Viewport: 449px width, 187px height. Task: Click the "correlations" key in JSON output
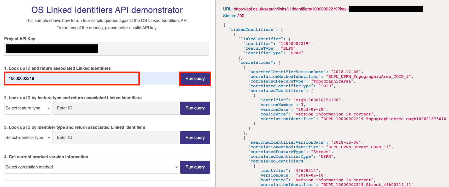(256, 62)
